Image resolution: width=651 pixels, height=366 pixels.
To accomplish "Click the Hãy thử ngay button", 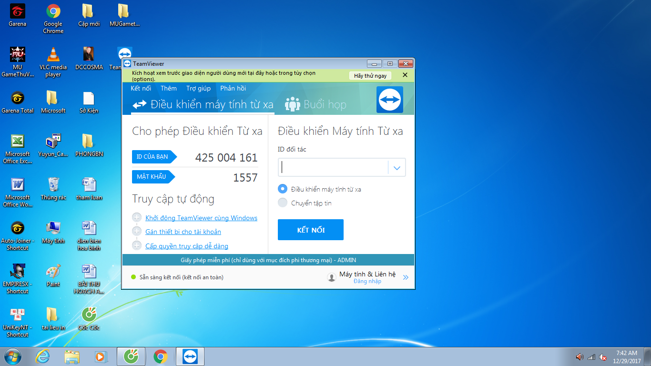I will tap(370, 76).
